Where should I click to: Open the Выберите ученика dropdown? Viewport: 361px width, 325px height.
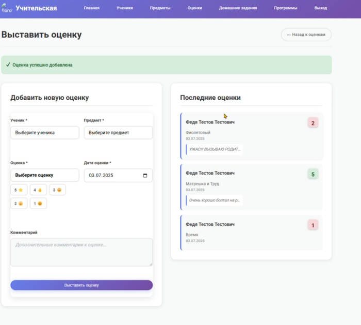[45, 133]
